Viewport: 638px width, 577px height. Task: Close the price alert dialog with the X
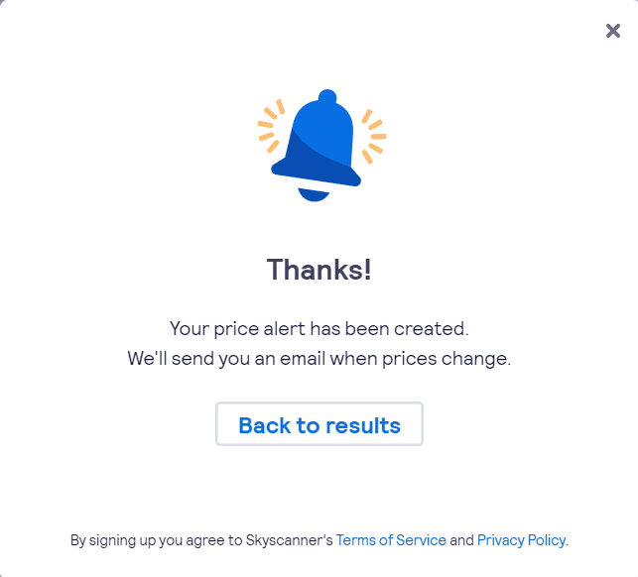613,31
